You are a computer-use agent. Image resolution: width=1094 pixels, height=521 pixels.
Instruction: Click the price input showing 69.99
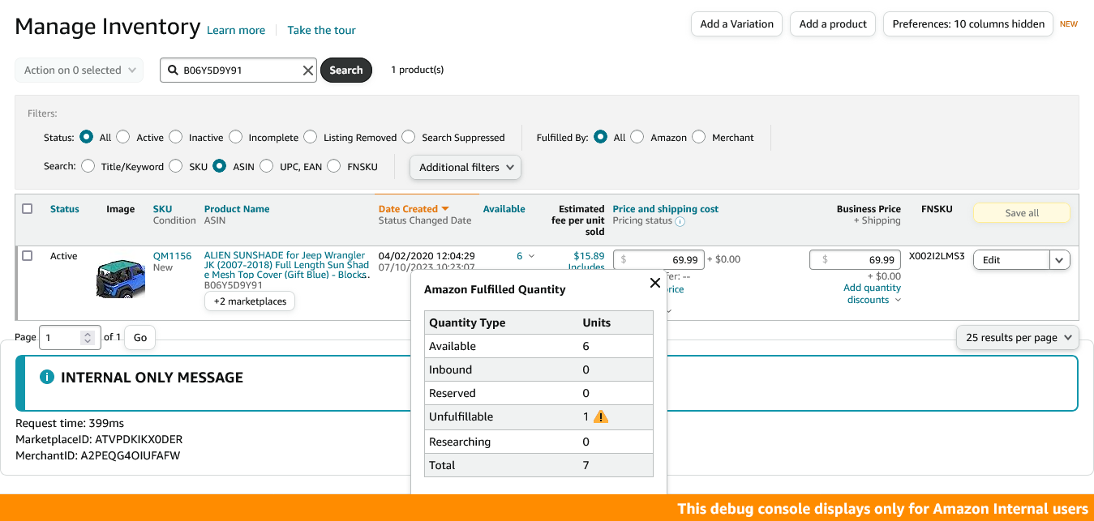pos(659,259)
